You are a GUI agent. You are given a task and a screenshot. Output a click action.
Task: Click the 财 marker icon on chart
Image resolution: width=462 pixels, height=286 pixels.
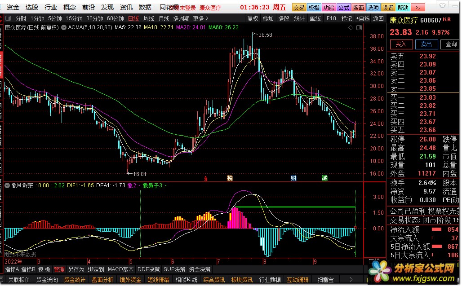(293, 178)
